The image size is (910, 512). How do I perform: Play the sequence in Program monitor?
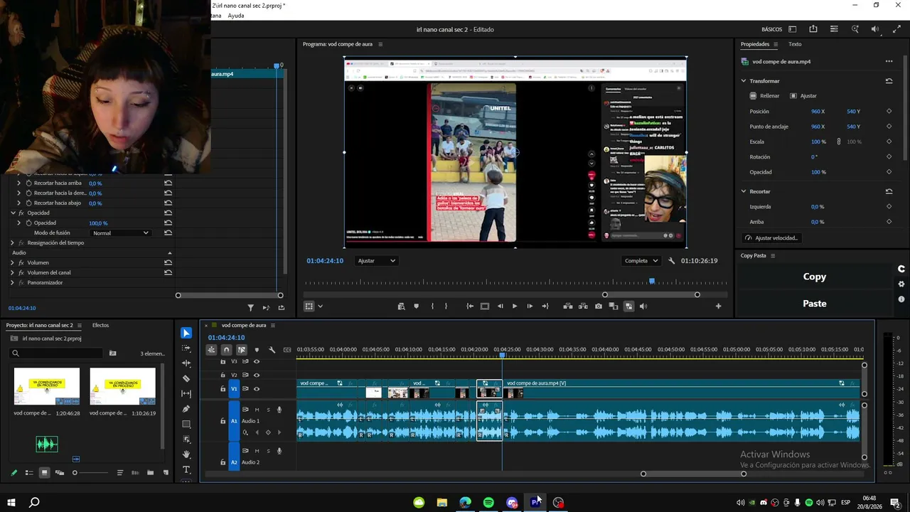(x=515, y=306)
